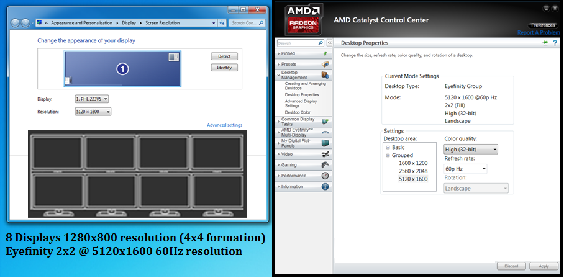Click the Discard button
The image size is (564, 278).
click(511, 266)
